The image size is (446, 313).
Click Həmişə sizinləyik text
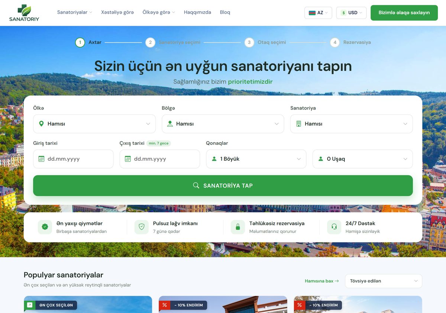pyautogui.click(x=363, y=231)
